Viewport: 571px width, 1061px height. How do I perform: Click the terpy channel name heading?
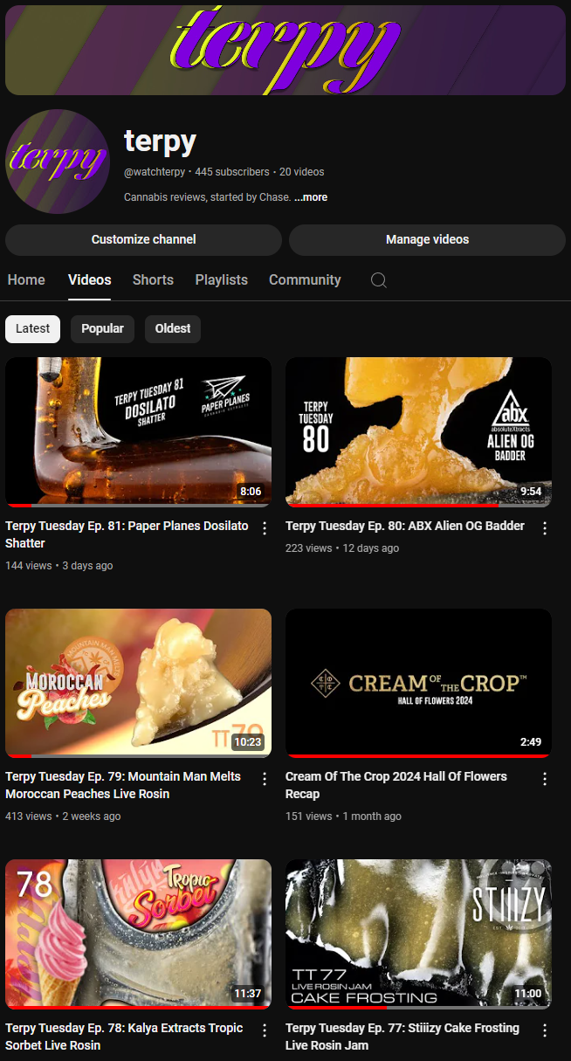pyautogui.click(x=160, y=141)
